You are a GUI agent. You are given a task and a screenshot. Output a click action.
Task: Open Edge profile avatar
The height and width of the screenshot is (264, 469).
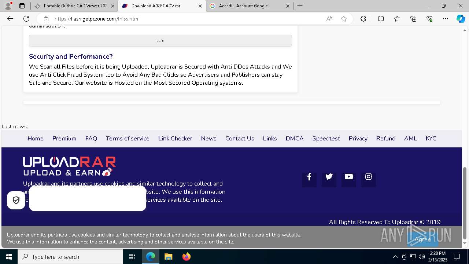pos(8,6)
